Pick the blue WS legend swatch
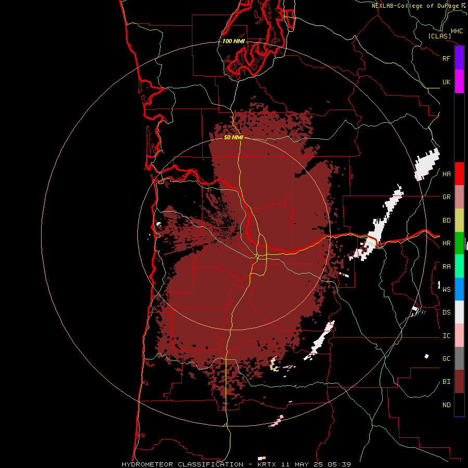The width and height of the screenshot is (468, 468). 459,289
